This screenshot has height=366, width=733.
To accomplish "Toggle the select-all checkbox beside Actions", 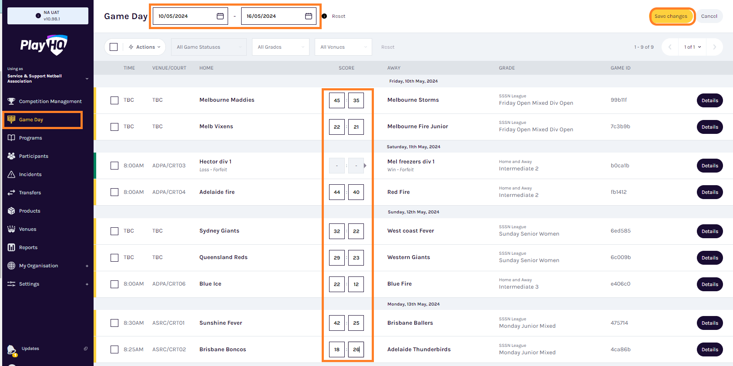I will tap(114, 47).
